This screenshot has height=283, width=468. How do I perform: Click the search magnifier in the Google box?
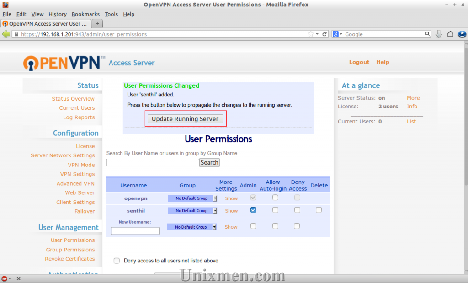(428, 34)
